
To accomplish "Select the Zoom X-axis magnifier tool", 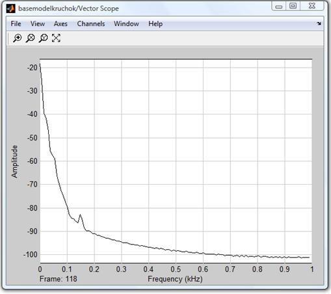I will [30, 38].
